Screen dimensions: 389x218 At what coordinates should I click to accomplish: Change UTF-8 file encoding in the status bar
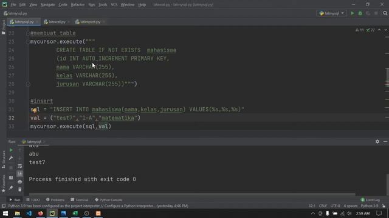click(335, 206)
